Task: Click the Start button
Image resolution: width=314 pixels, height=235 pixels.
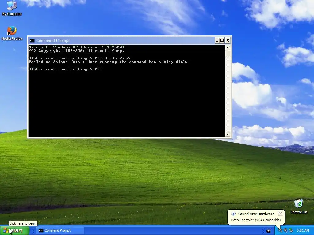Action: pyautogui.click(x=15, y=230)
